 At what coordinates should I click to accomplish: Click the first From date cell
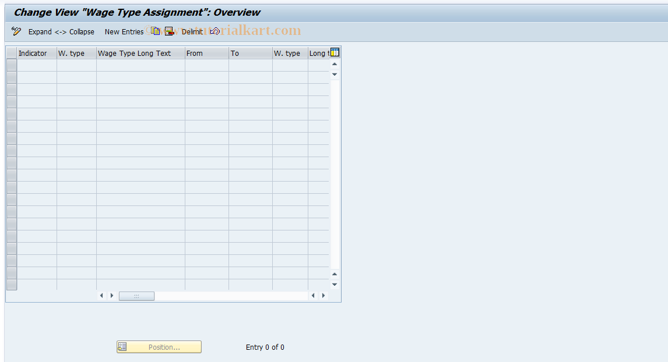point(206,65)
